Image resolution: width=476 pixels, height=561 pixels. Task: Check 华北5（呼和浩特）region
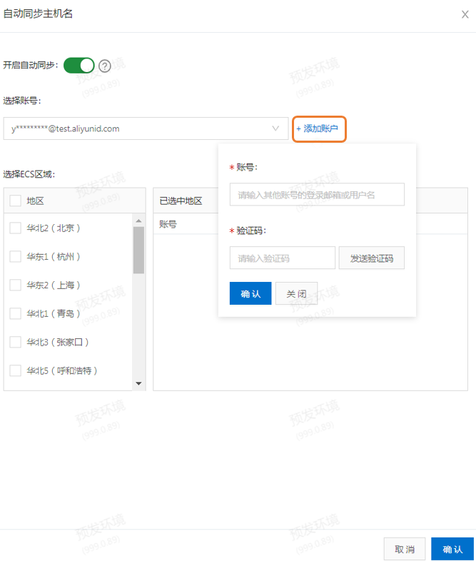point(16,370)
